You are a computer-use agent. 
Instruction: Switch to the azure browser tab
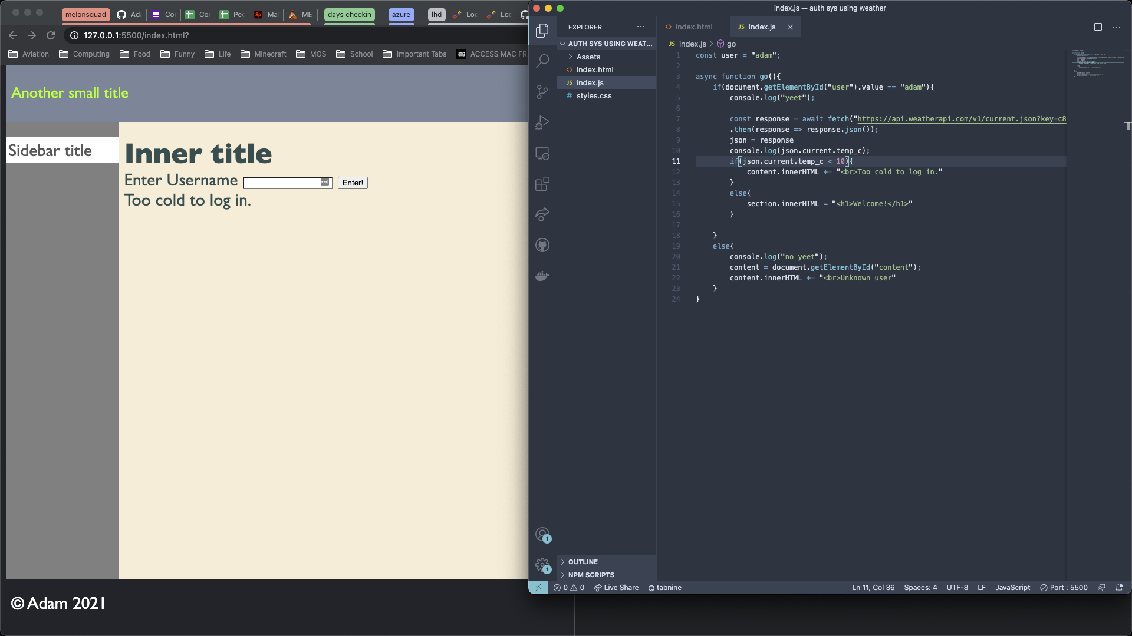click(x=401, y=15)
